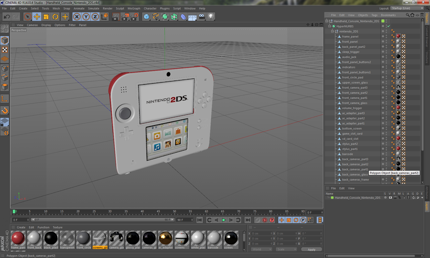This screenshot has width=430, height=258.
Task: Open the MoGraph menu
Action: (134, 8)
